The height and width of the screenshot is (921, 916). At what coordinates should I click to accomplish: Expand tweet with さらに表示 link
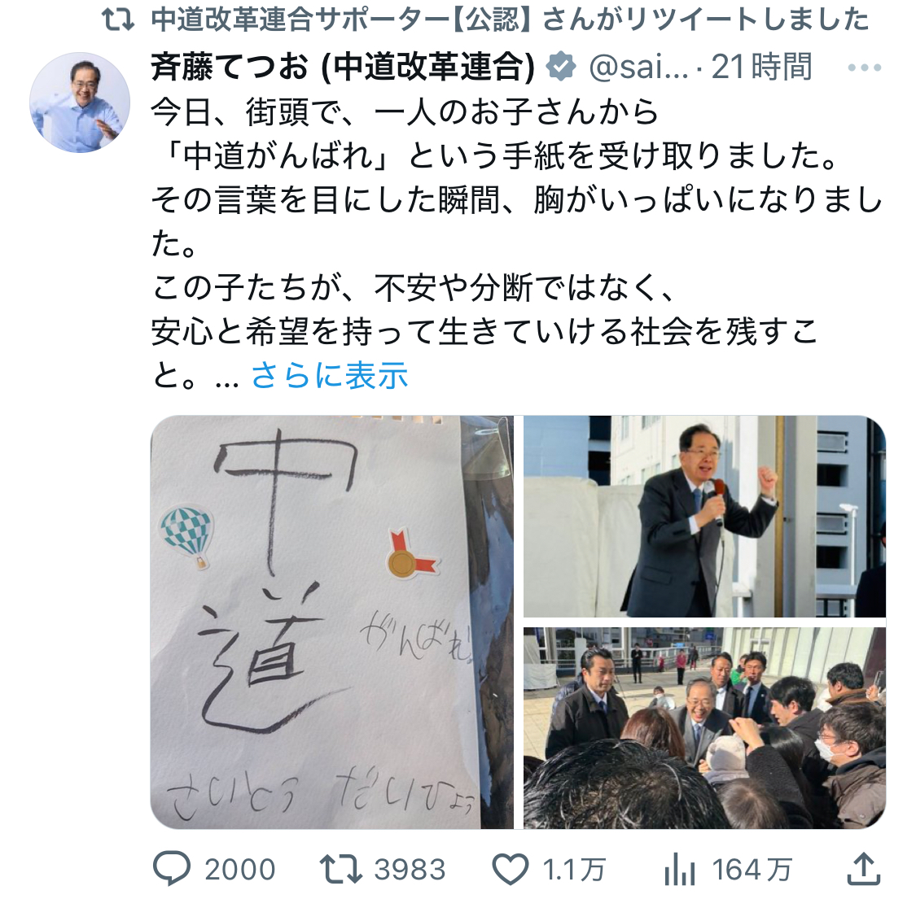tap(329, 376)
